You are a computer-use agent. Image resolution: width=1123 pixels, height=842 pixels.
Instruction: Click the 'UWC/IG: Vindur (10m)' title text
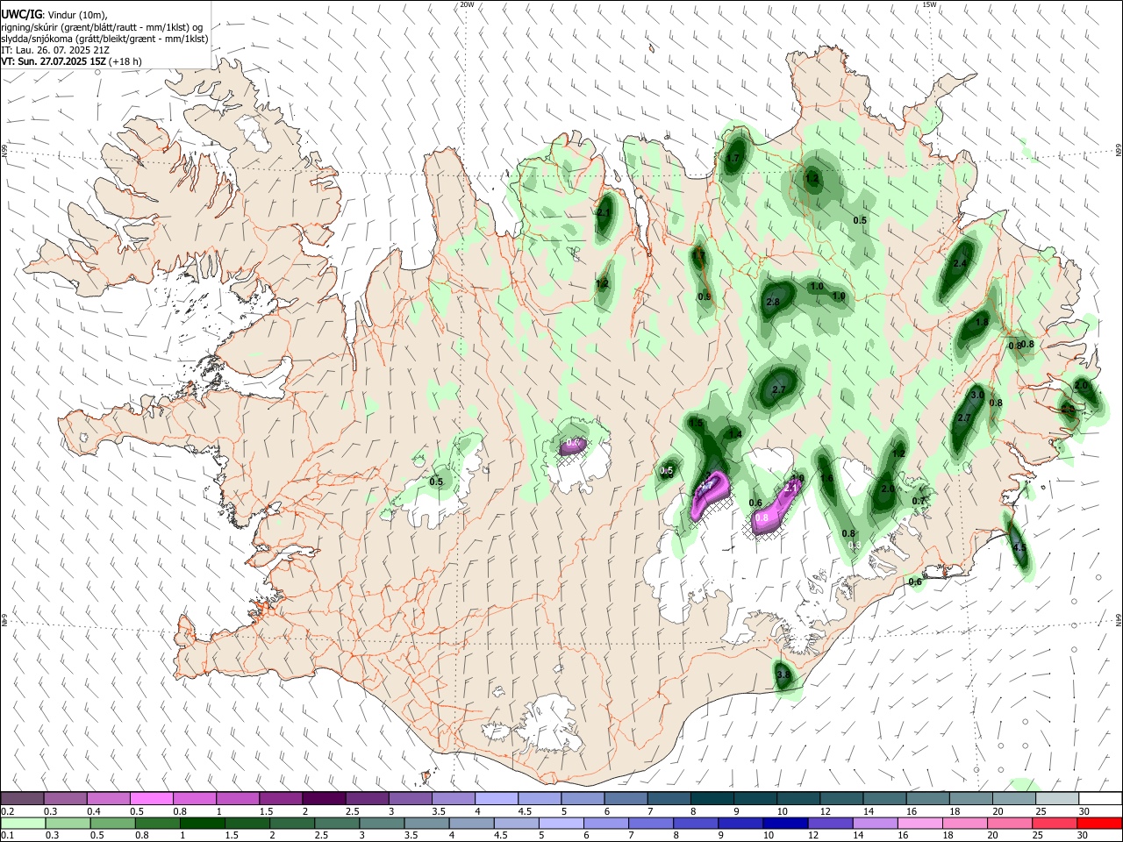pos(54,15)
